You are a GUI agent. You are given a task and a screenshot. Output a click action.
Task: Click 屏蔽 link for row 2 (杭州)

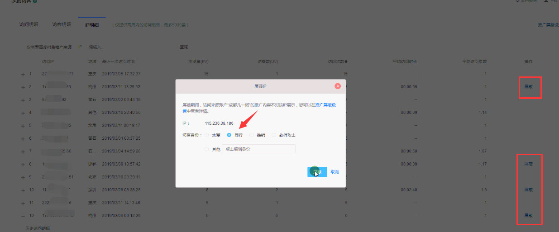[x=528, y=87]
